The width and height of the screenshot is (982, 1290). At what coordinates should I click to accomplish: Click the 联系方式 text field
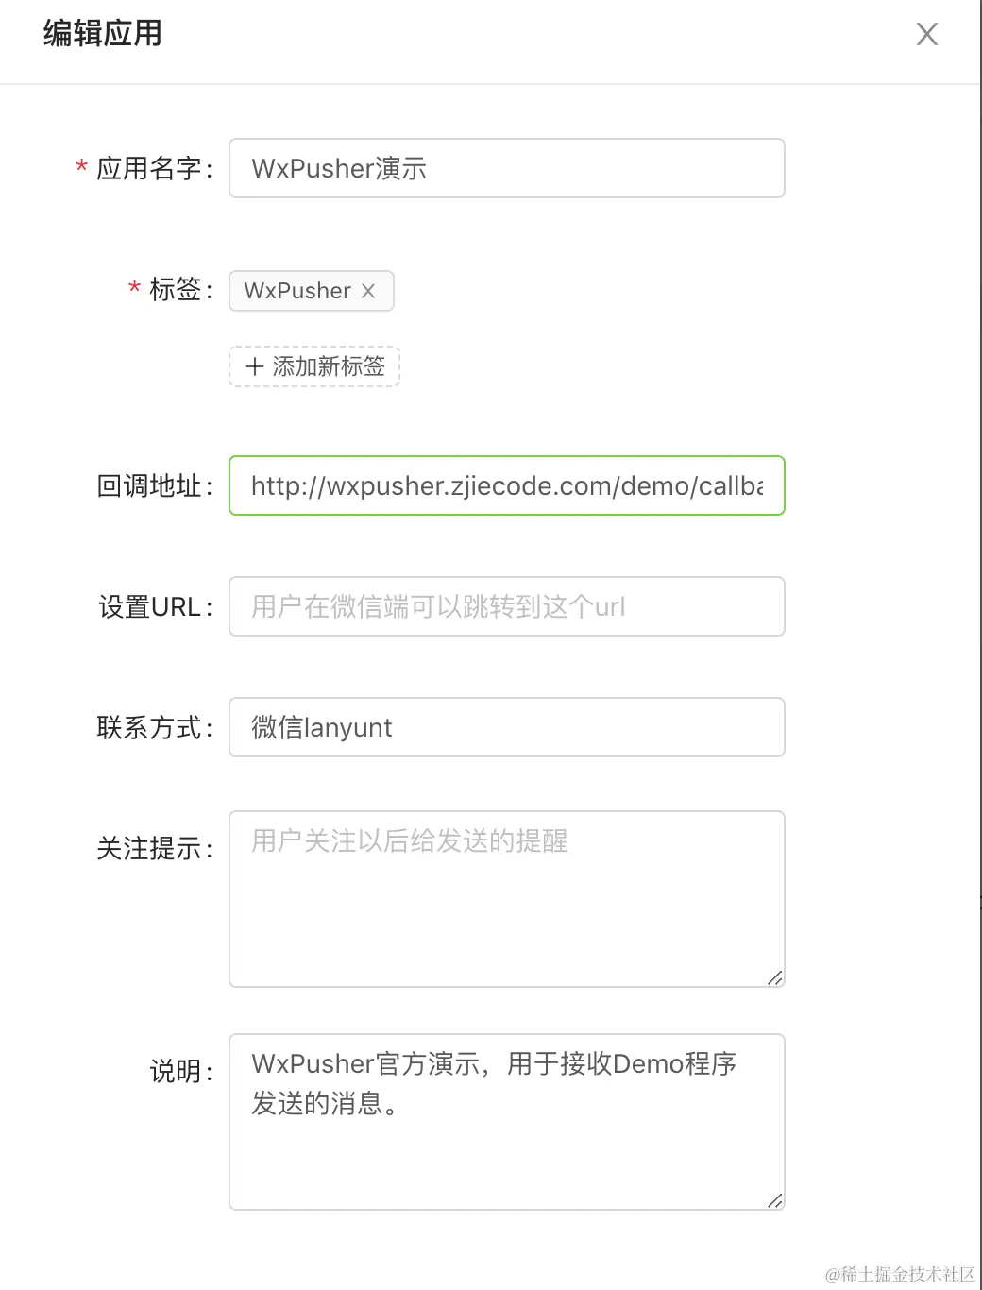(x=506, y=727)
